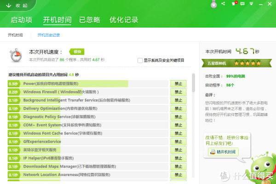Select the 英特尔蓝牙相关服务 row

coord(88,150)
